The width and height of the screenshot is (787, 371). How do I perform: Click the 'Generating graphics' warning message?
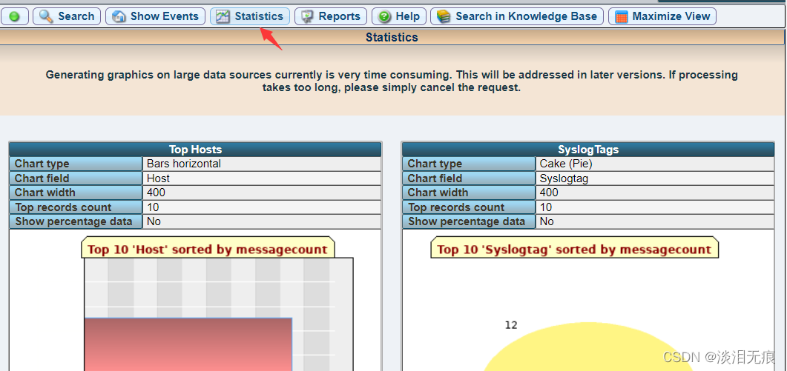click(392, 81)
